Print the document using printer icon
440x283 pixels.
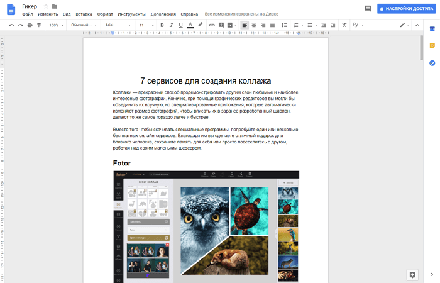click(30, 25)
